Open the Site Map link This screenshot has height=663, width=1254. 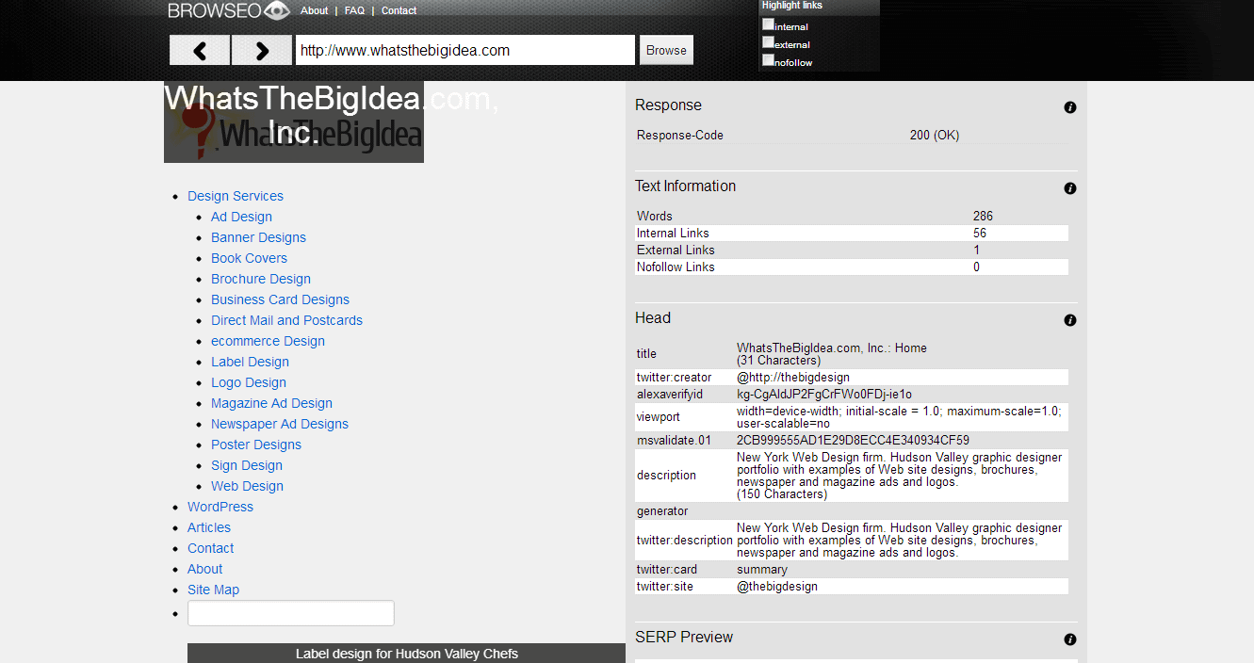tap(213, 590)
